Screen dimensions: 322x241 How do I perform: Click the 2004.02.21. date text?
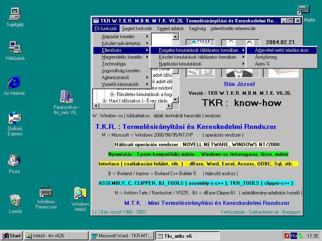281,43
